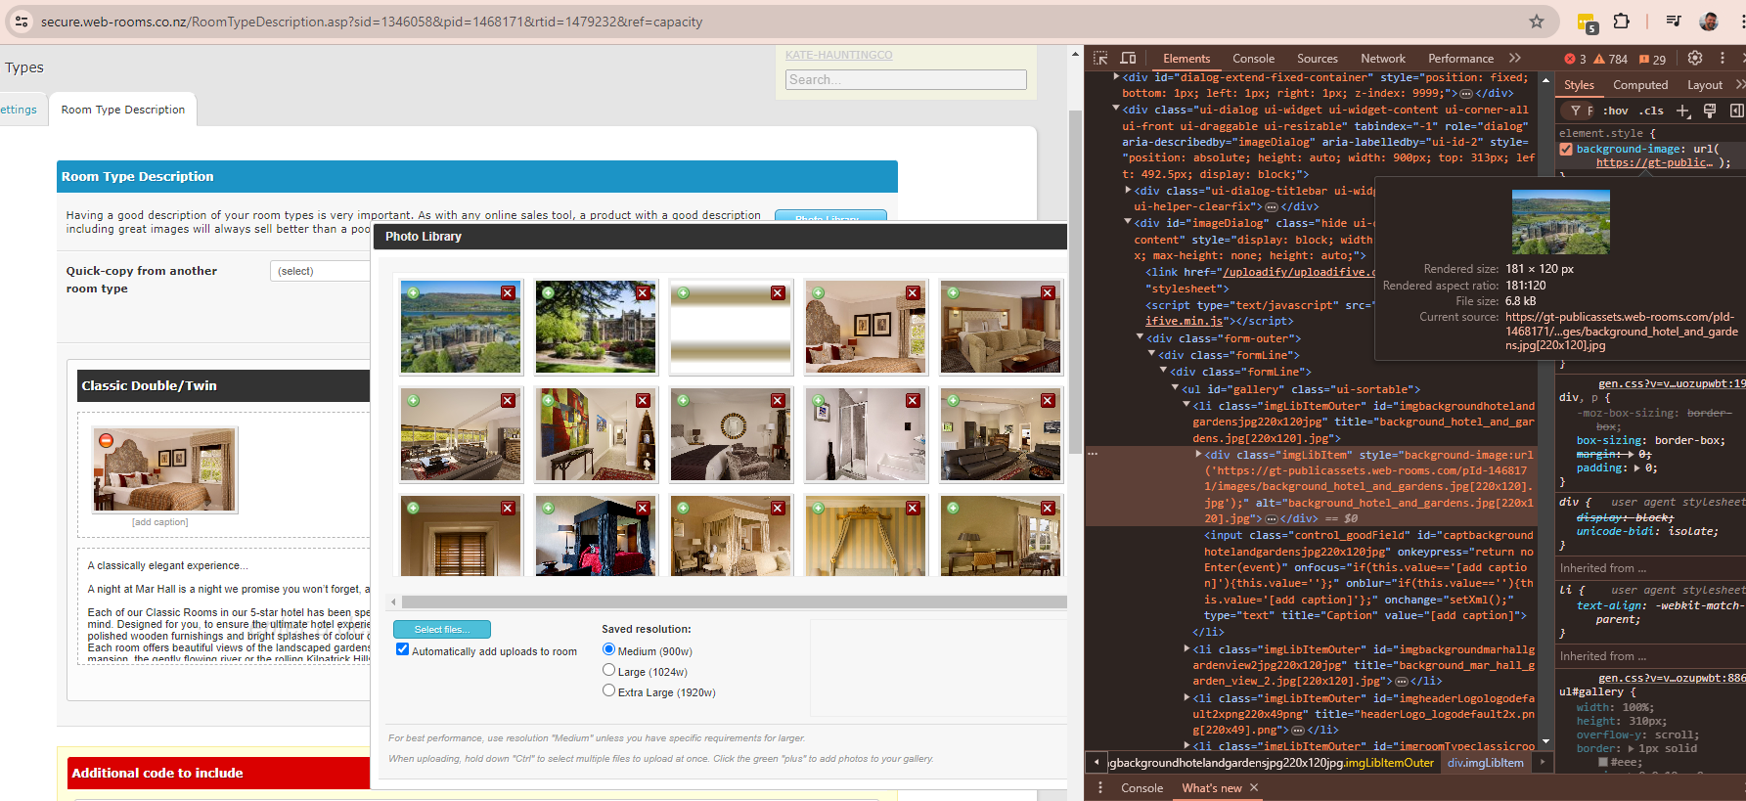Screen dimensions: 1746x801
Task: Toggle the .cls element classes button
Action: 1652,111
